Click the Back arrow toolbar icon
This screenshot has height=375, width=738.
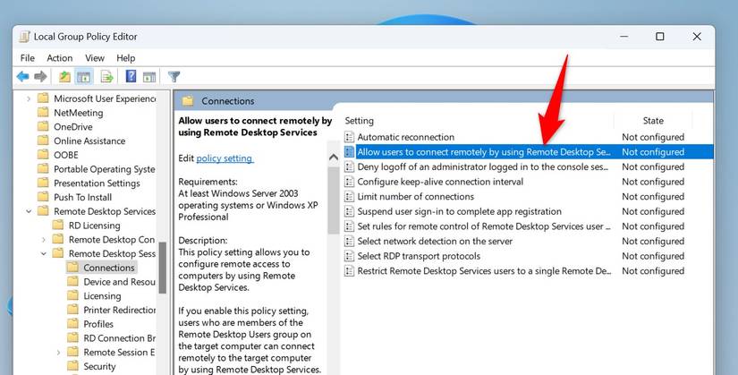(22, 76)
